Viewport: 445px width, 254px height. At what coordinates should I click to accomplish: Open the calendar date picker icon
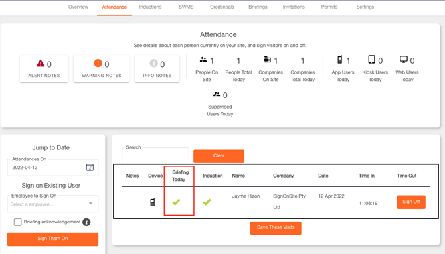pyautogui.click(x=90, y=167)
